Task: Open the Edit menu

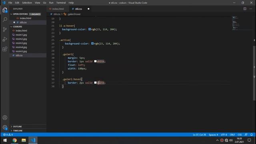Action: [x=17, y=3]
